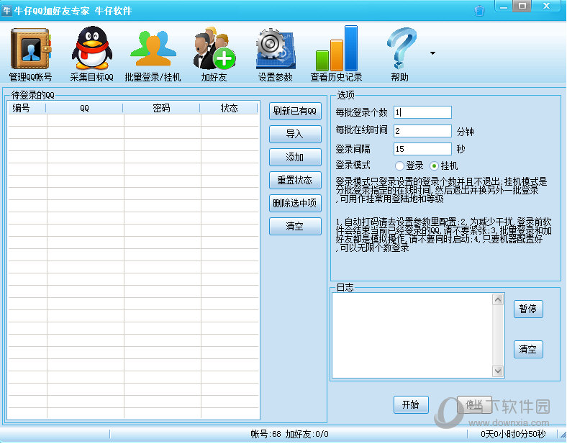
Task: Click the 暂停 button in 日志 panel
Action: point(528,309)
